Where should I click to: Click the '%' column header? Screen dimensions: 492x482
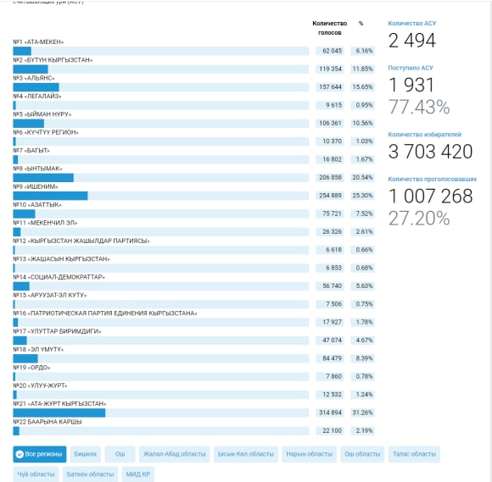pos(361,24)
